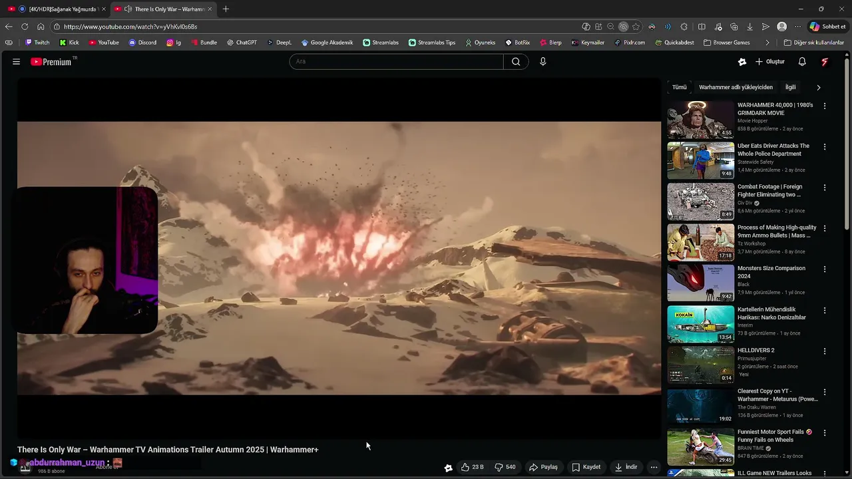Open the YouTube account avatar menu
The height and width of the screenshot is (479, 852).
pos(825,62)
